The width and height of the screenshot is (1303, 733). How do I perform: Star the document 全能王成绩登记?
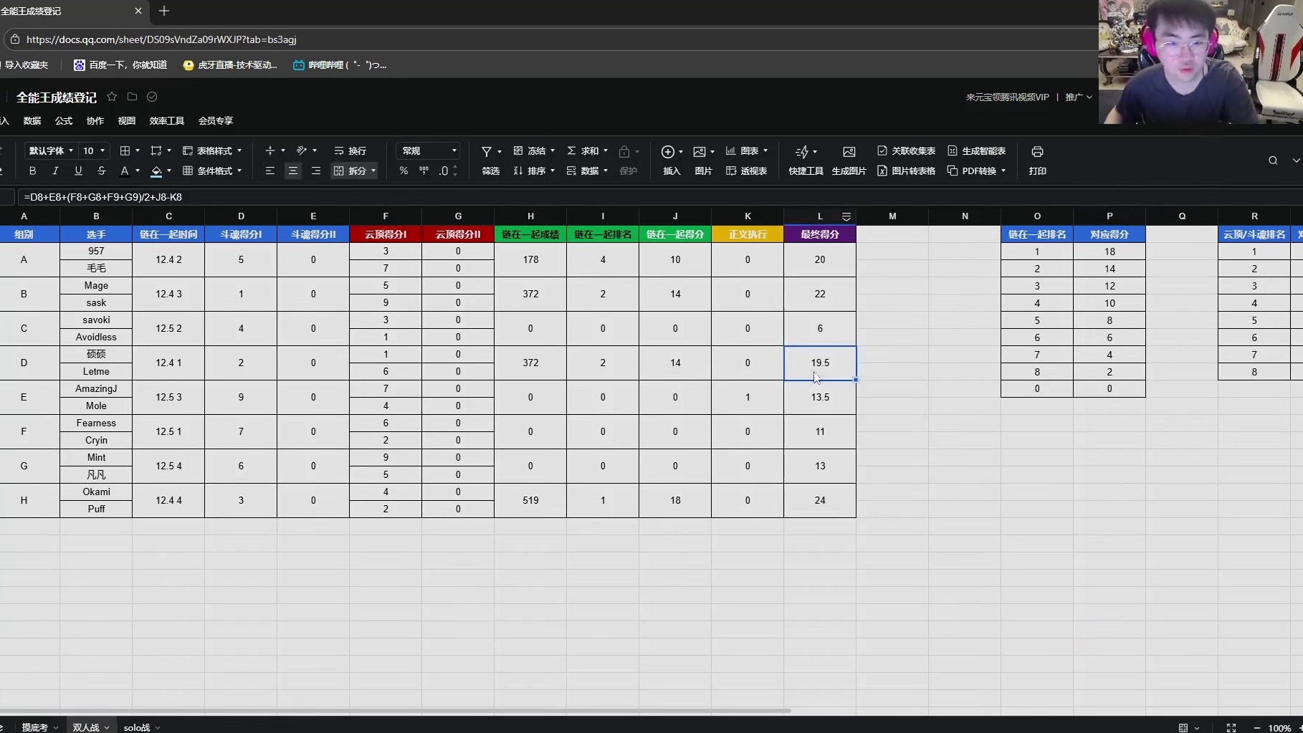(x=112, y=97)
